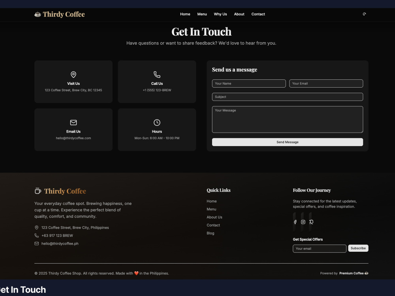The image size is (395, 296).
Task: Open Contact in the header
Action: [x=258, y=14]
